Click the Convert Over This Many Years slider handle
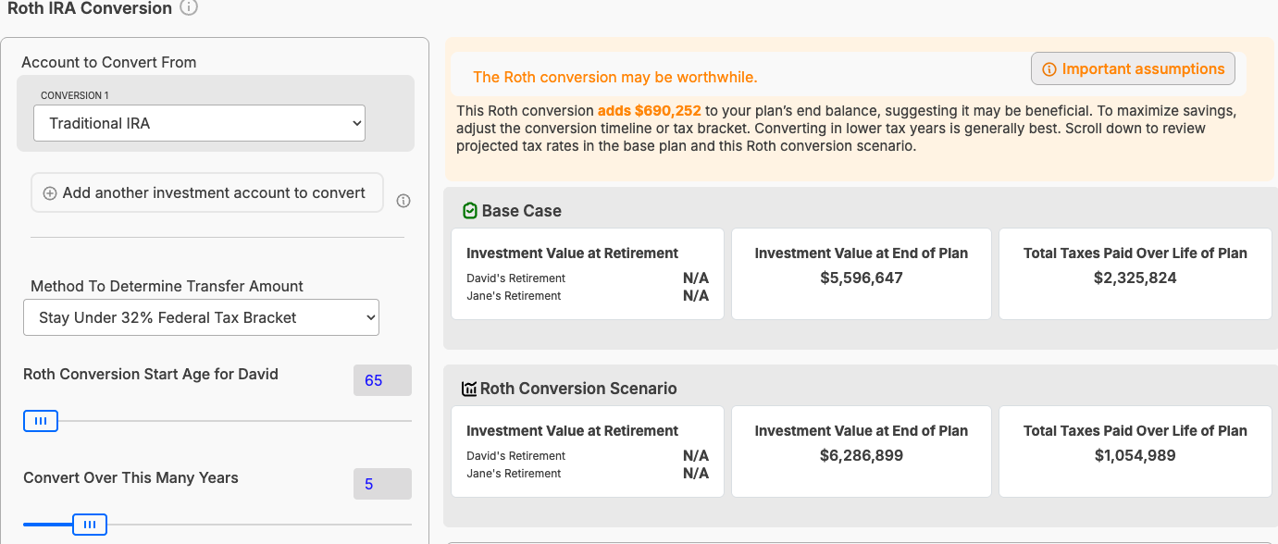This screenshot has height=544, width=1278. [x=89, y=525]
